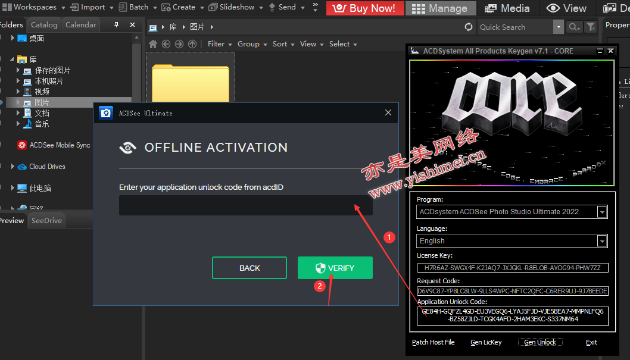Click the BACK button
The width and height of the screenshot is (630, 360).
249,268
